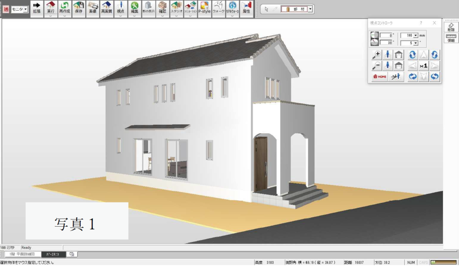Screen dimensions: 459x266
Task: Open the 部材 selection dropdown
Action: point(311,9)
